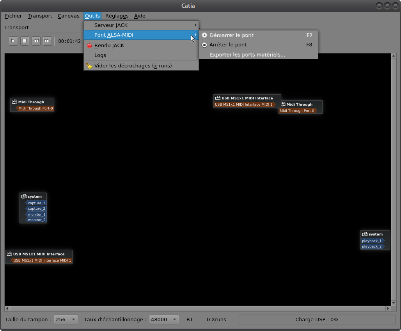
Task: Click the system title on capture box
Action: click(35, 196)
